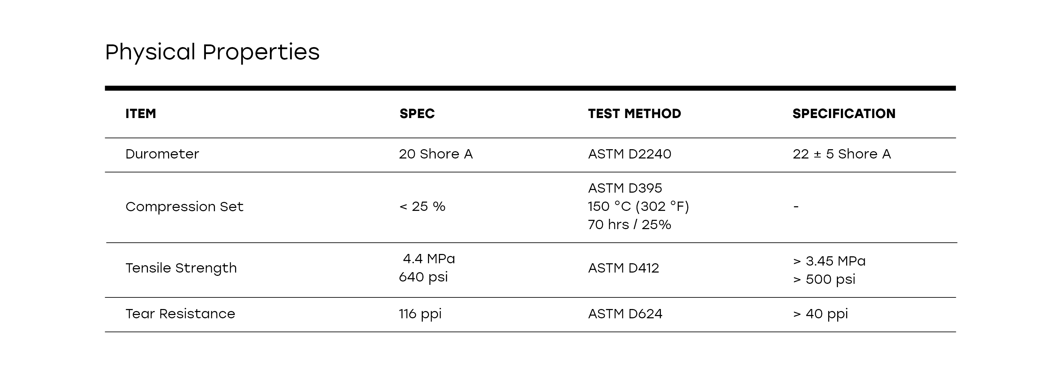Select the Durometer row label
Screen dimensions: 1061x374
tap(162, 154)
